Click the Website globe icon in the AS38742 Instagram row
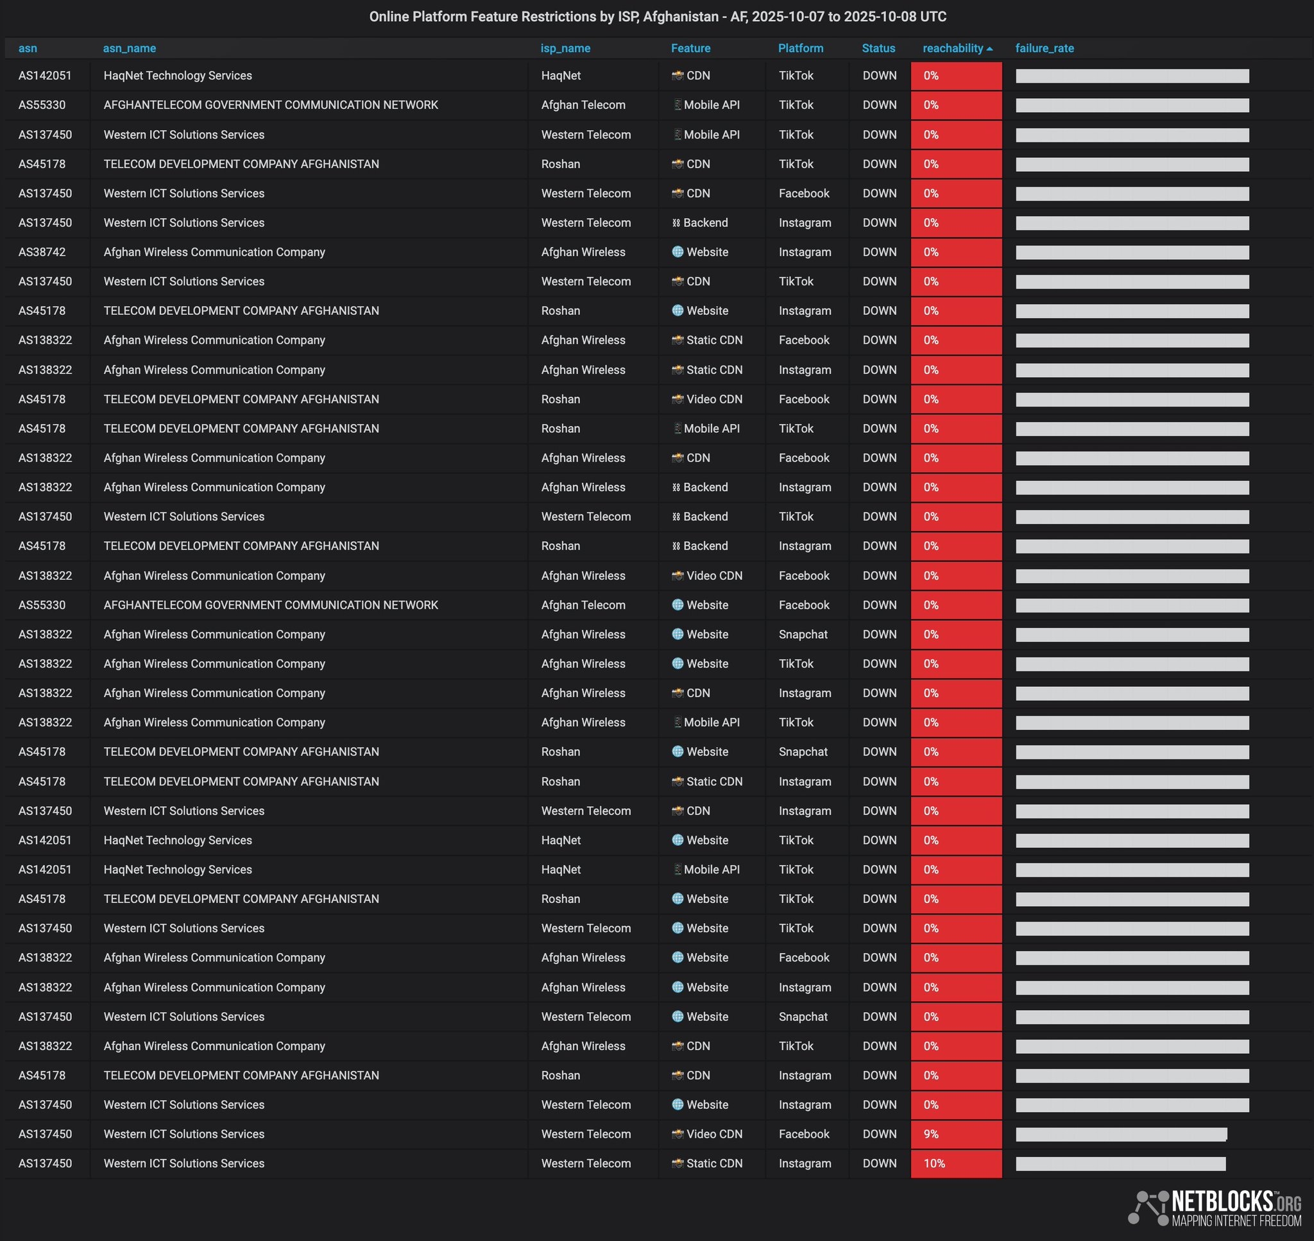Viewport: 1314px width, 1241px height. click(x=678, y=252)
